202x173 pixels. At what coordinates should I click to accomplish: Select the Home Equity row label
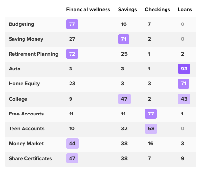24,83
